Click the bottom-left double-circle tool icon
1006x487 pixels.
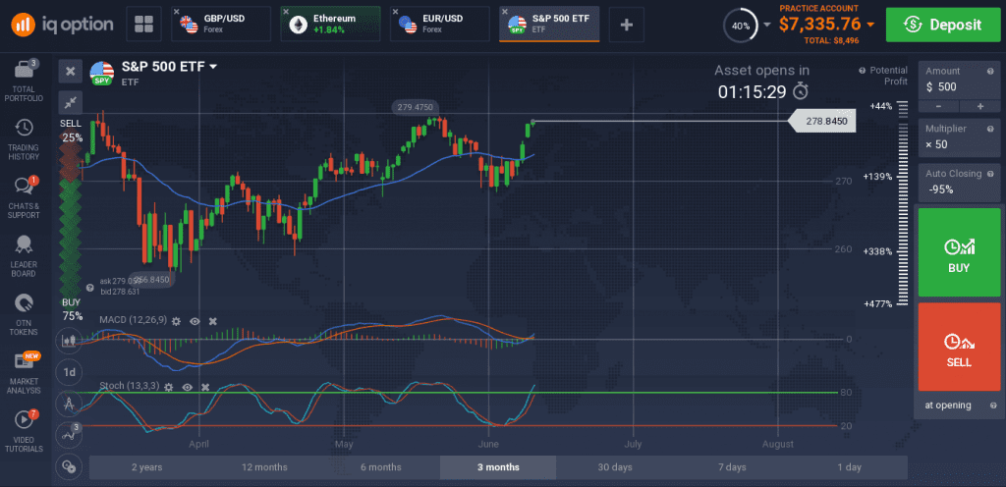[69, 467]
